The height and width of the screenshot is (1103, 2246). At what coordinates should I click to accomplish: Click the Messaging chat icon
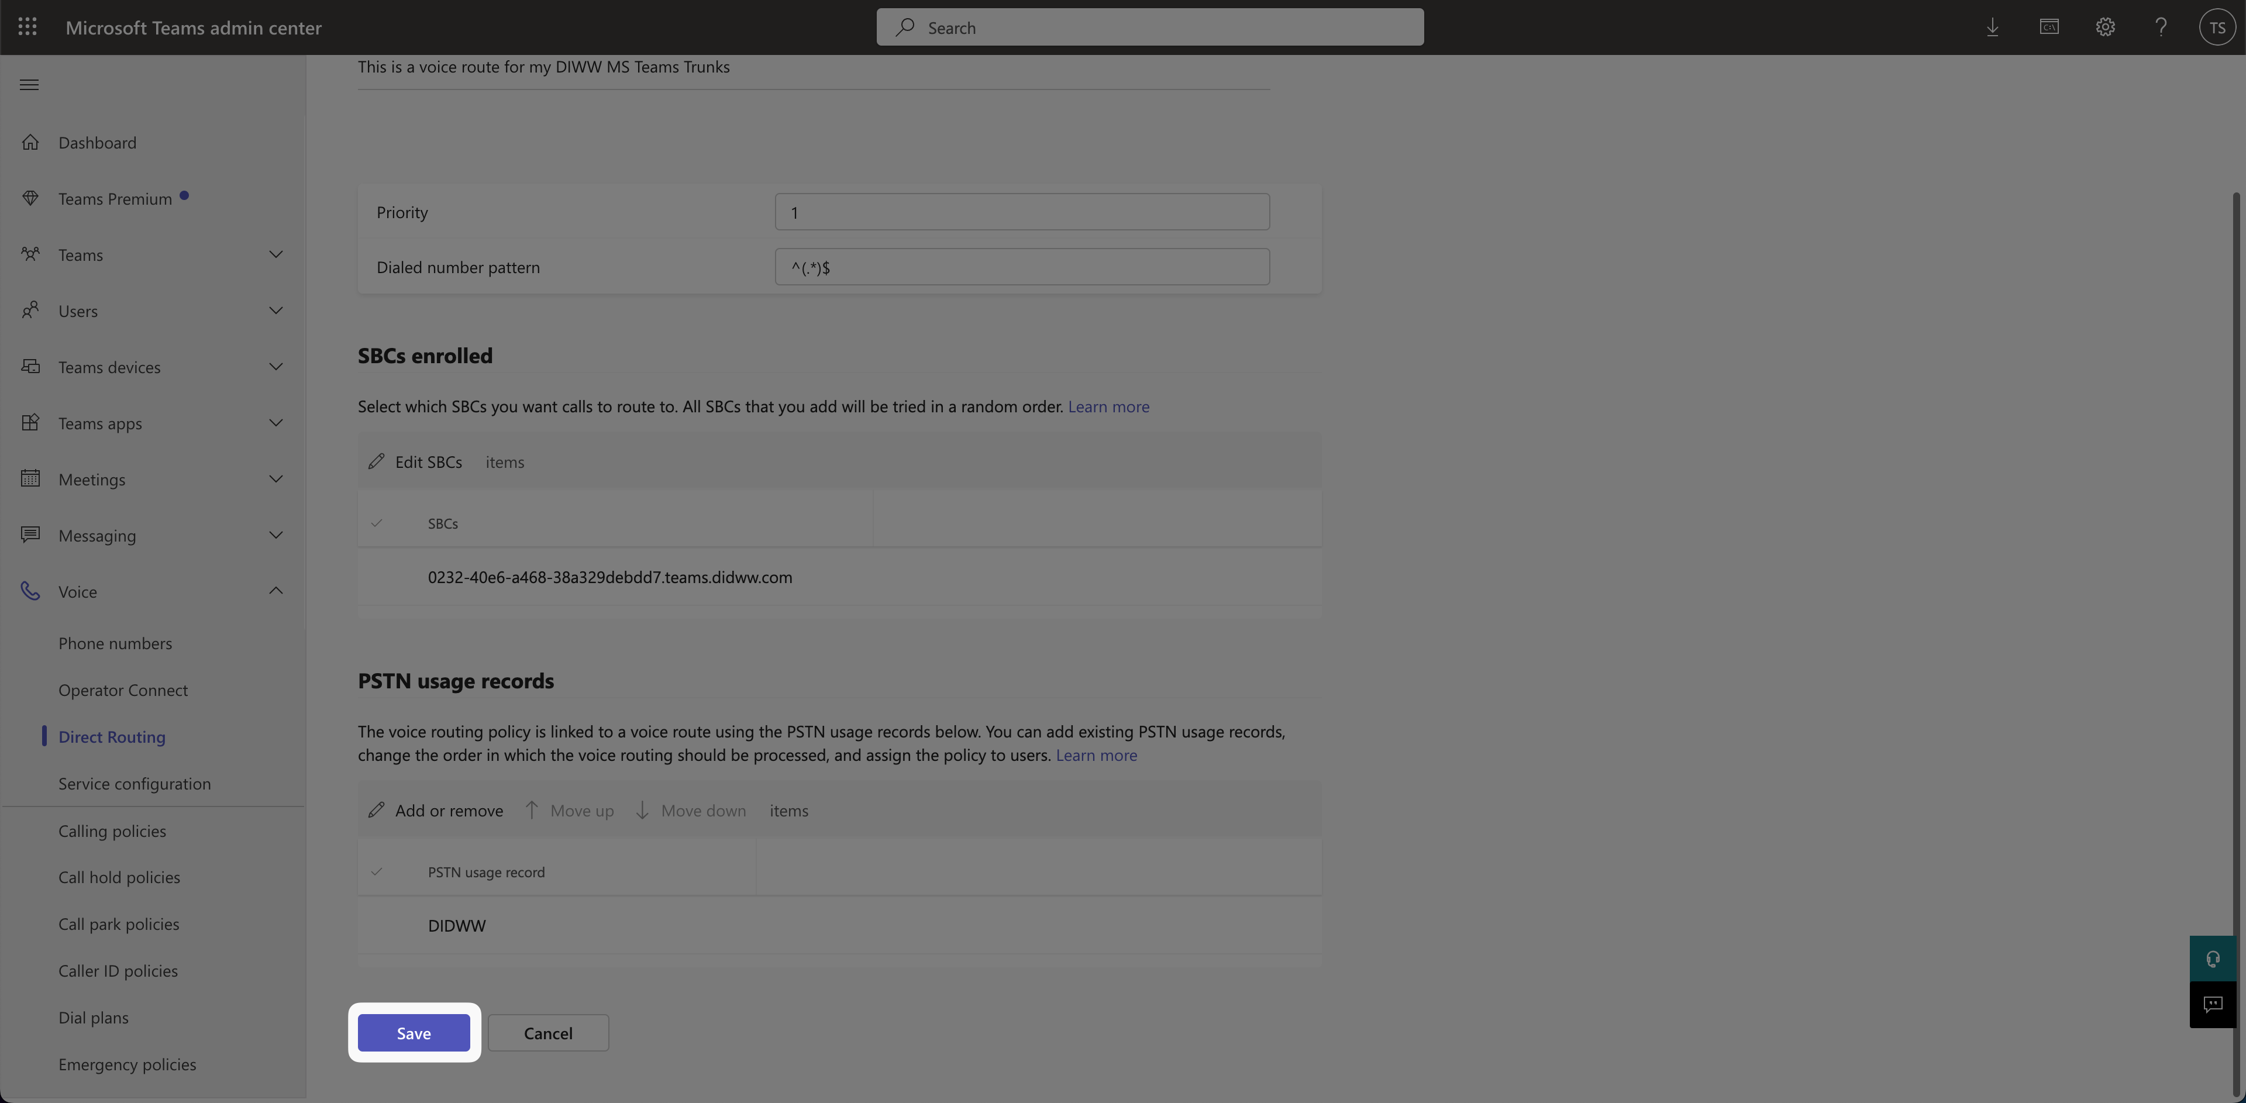[x=30, y=535]
